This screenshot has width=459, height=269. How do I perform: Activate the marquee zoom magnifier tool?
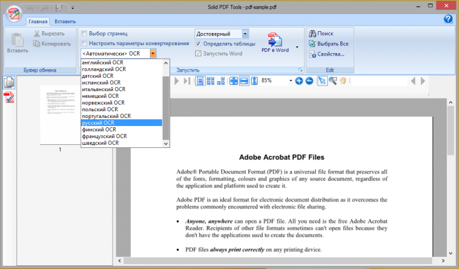click(333, 81)
